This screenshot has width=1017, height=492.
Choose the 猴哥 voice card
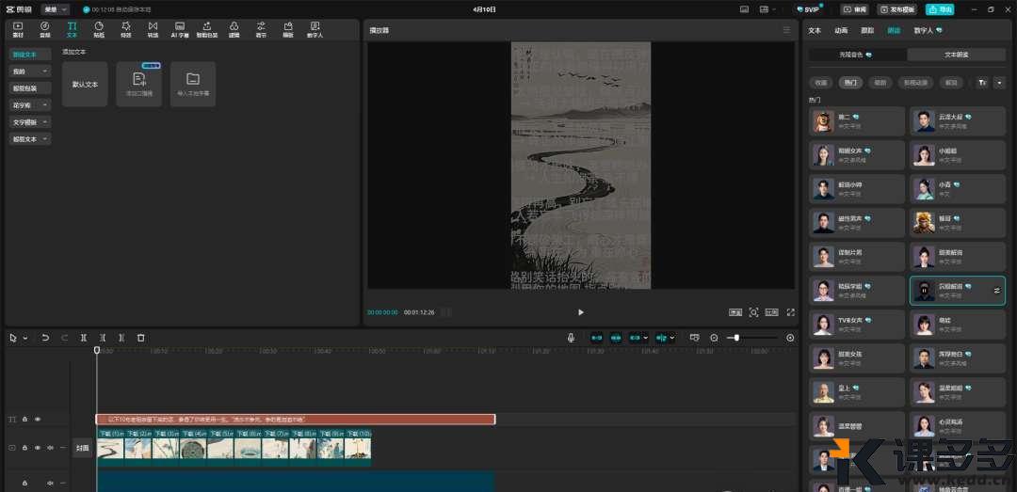point(958,222)
